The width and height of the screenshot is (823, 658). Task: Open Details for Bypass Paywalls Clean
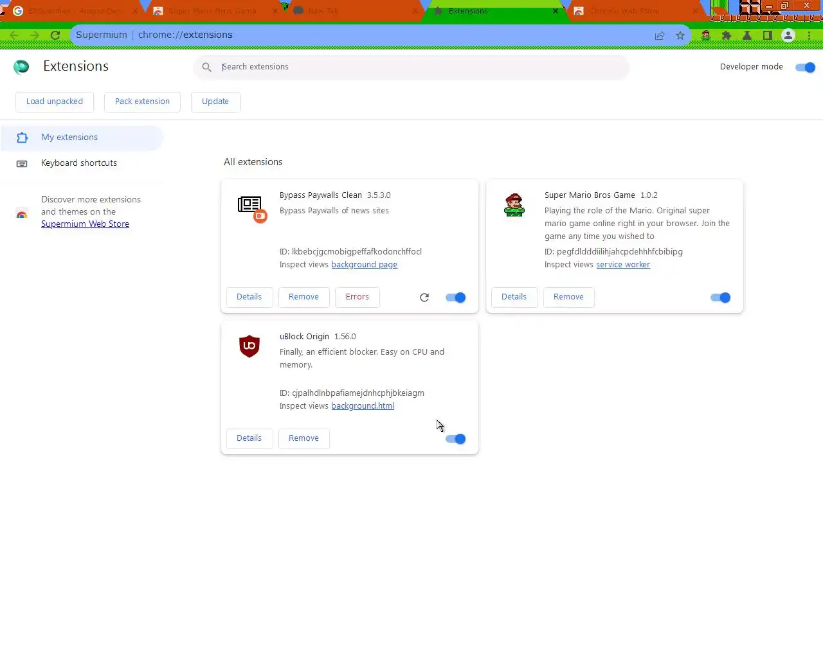point(249,297)
